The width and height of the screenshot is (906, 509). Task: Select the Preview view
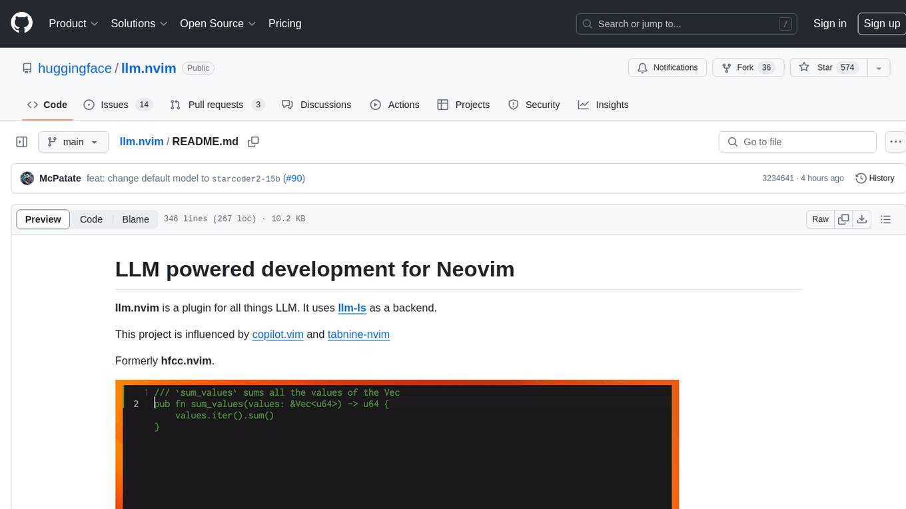pos(43,219)
